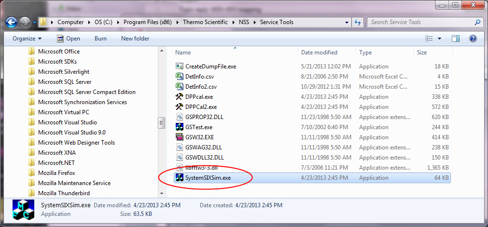Click the New folder button
The height and width of the screenshot is (227, 488).
point(135,39)
